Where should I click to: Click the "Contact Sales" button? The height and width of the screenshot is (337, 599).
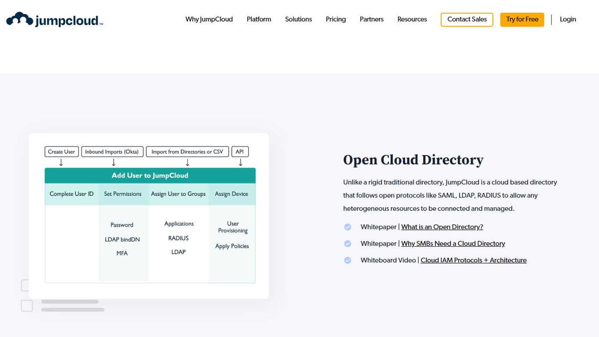pyautogui.click(x=467, y=19)
